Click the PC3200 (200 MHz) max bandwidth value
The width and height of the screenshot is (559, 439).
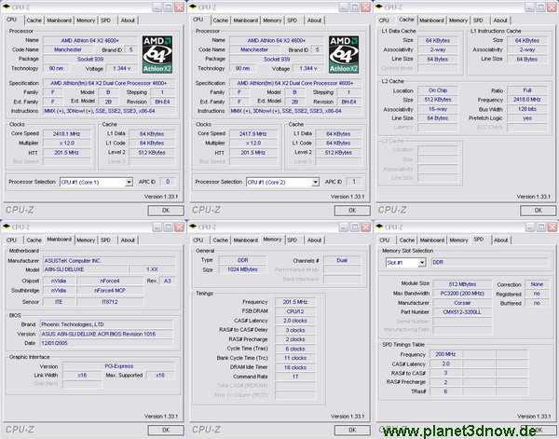click(x=462, y=294)
